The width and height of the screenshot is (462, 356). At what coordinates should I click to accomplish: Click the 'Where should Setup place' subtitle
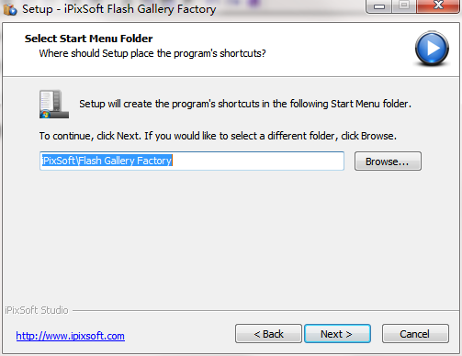[x=152, y=53]
